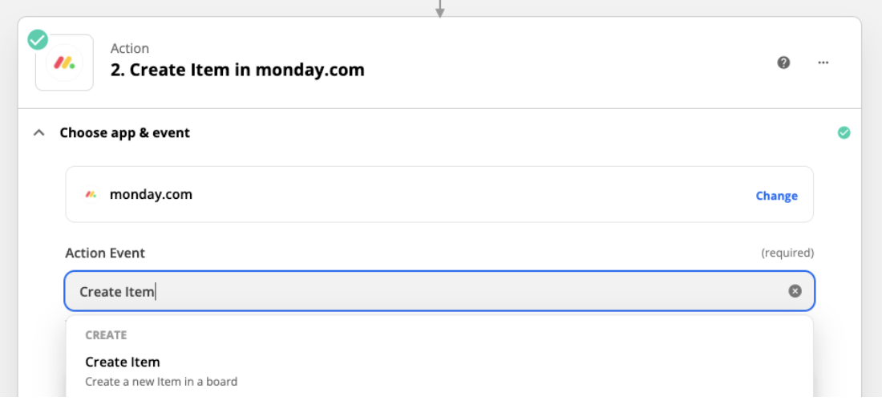Click small monday.com icon in app selector

[91, 195]
